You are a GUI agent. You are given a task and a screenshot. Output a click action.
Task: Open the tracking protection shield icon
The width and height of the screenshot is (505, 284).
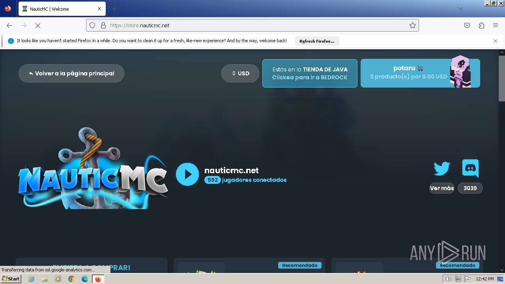[x=92, y=25]
